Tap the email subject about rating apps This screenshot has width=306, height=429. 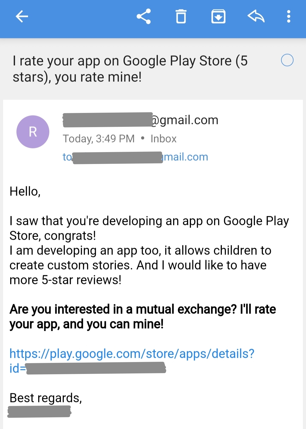tap(130, 69)
